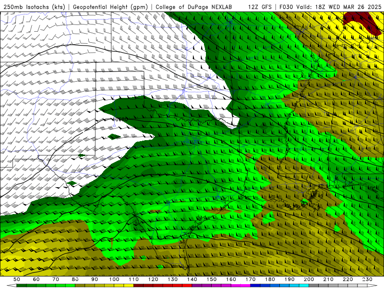384x288 pixels.
Task: Click the 90 value on the color scale
Action: [x=95, y=279]
